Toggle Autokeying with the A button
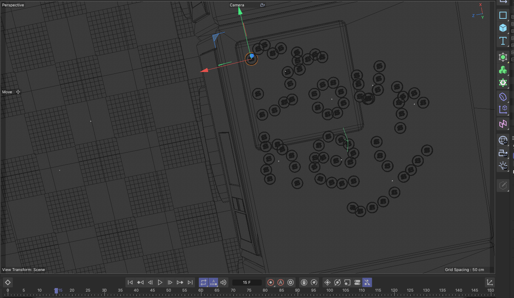 281,282
